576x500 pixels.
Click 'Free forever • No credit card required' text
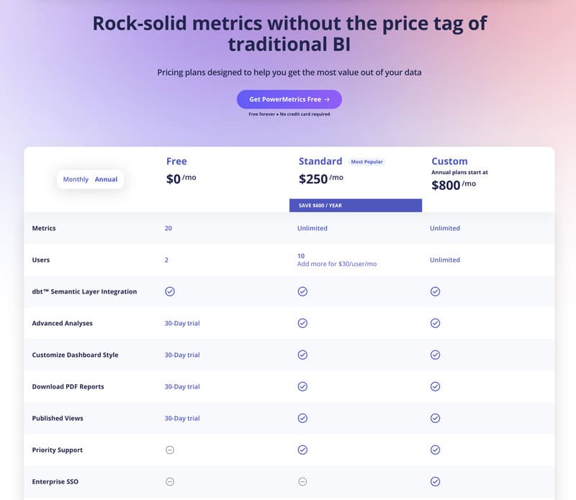pyautogui.click(x=289, y=114)
